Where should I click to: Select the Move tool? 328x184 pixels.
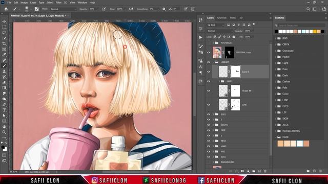(4, 21)
